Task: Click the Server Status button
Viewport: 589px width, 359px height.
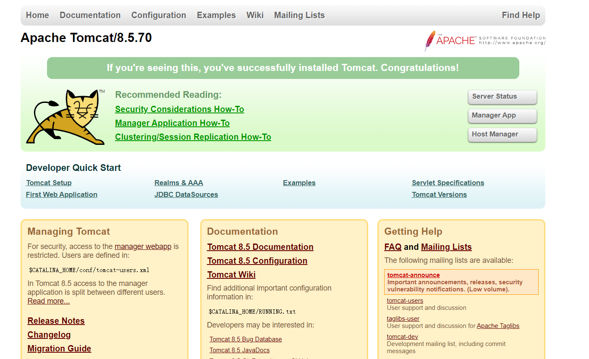Action: click(x=503, y=97)
